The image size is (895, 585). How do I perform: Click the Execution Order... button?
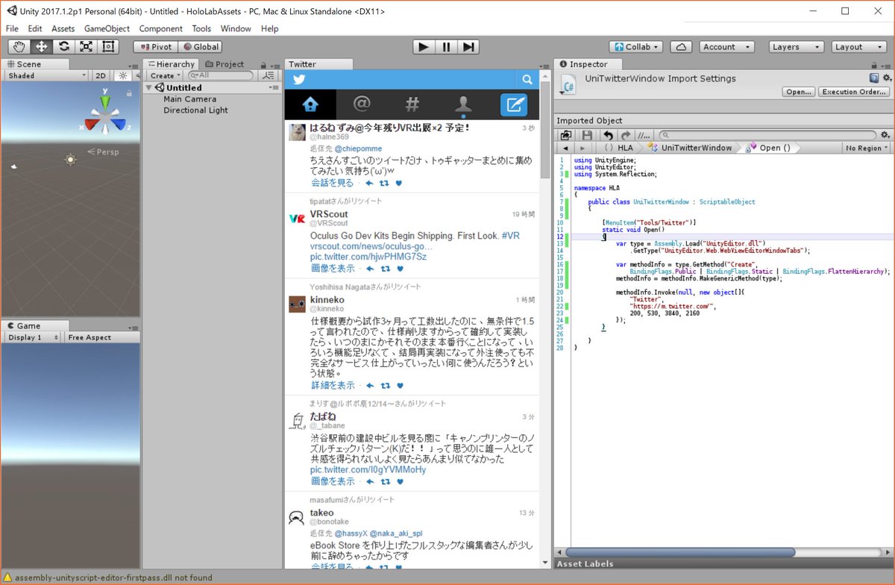pyautogui.click(x=853, y=93)
